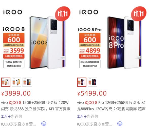
Task: Open iQOO 8 Pro 12GB+256GB product title
Action: [x=111, y=106]
